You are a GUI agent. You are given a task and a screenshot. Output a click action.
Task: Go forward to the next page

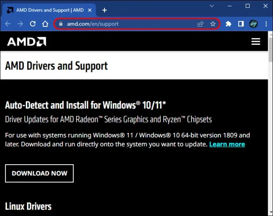pyautogui.click(x=20, y=24)
